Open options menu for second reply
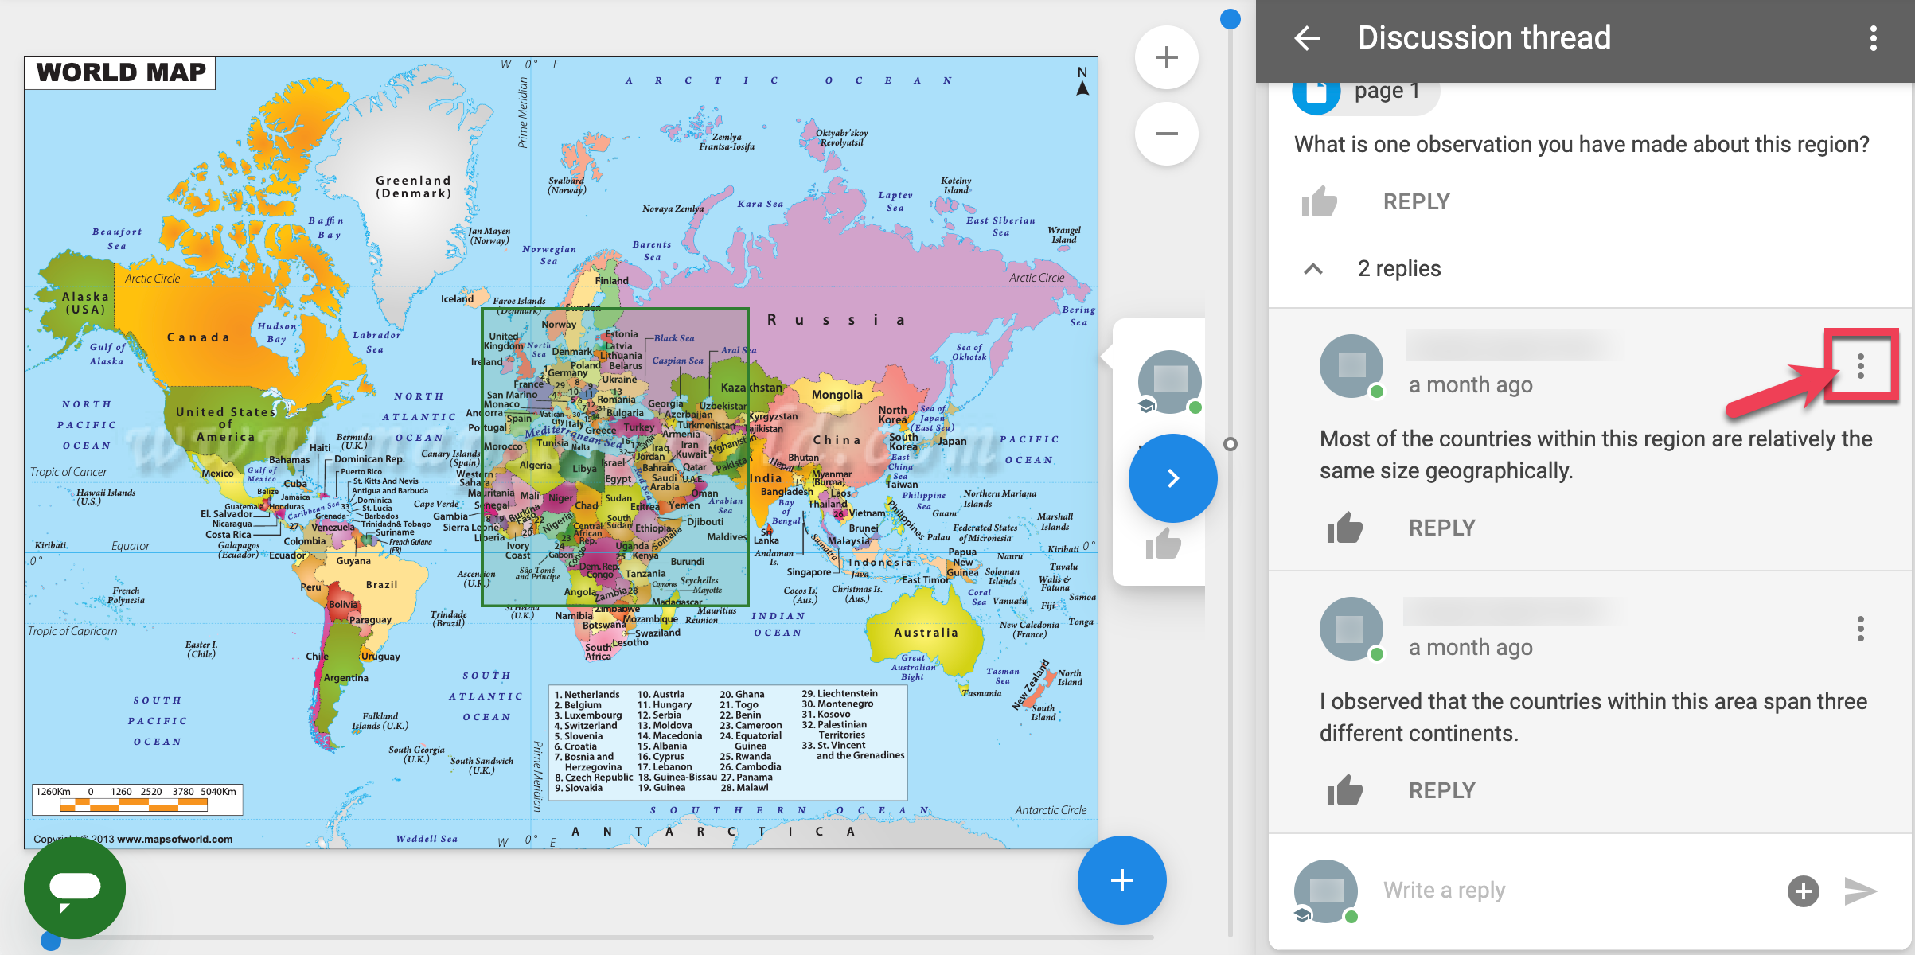The height and width of the screenshot is (955, 1915). pos(1860,629)
